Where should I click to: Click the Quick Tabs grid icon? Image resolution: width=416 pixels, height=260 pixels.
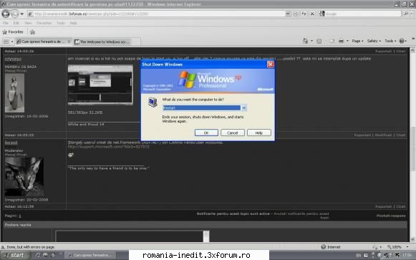[x=6, y=42]
